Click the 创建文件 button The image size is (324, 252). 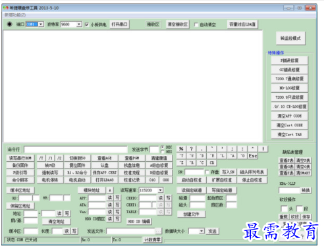191,214
